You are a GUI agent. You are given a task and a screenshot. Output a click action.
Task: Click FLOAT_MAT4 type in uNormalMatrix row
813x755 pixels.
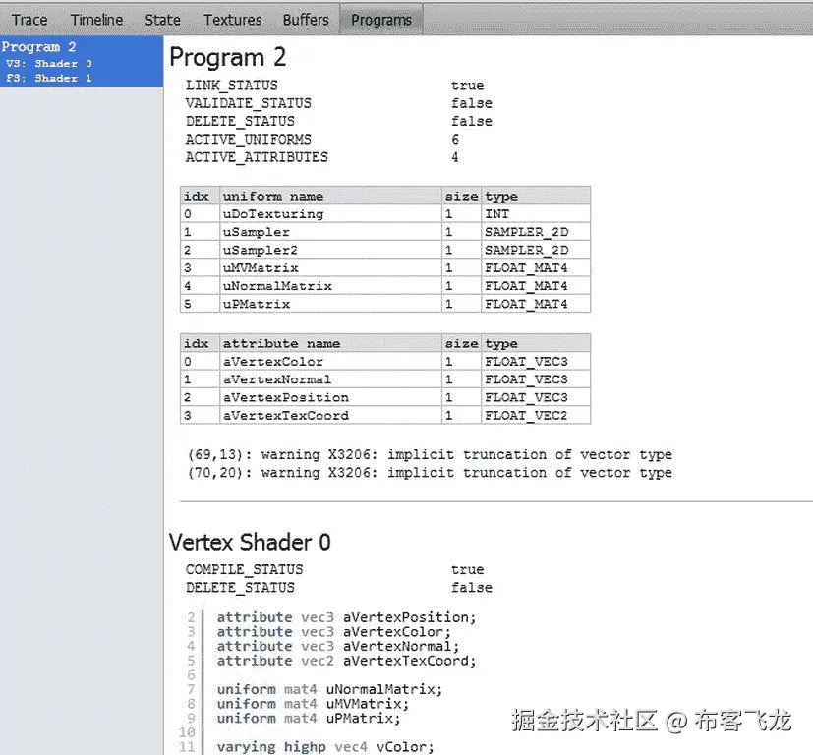pyautogui.click(x=536, y=286)
